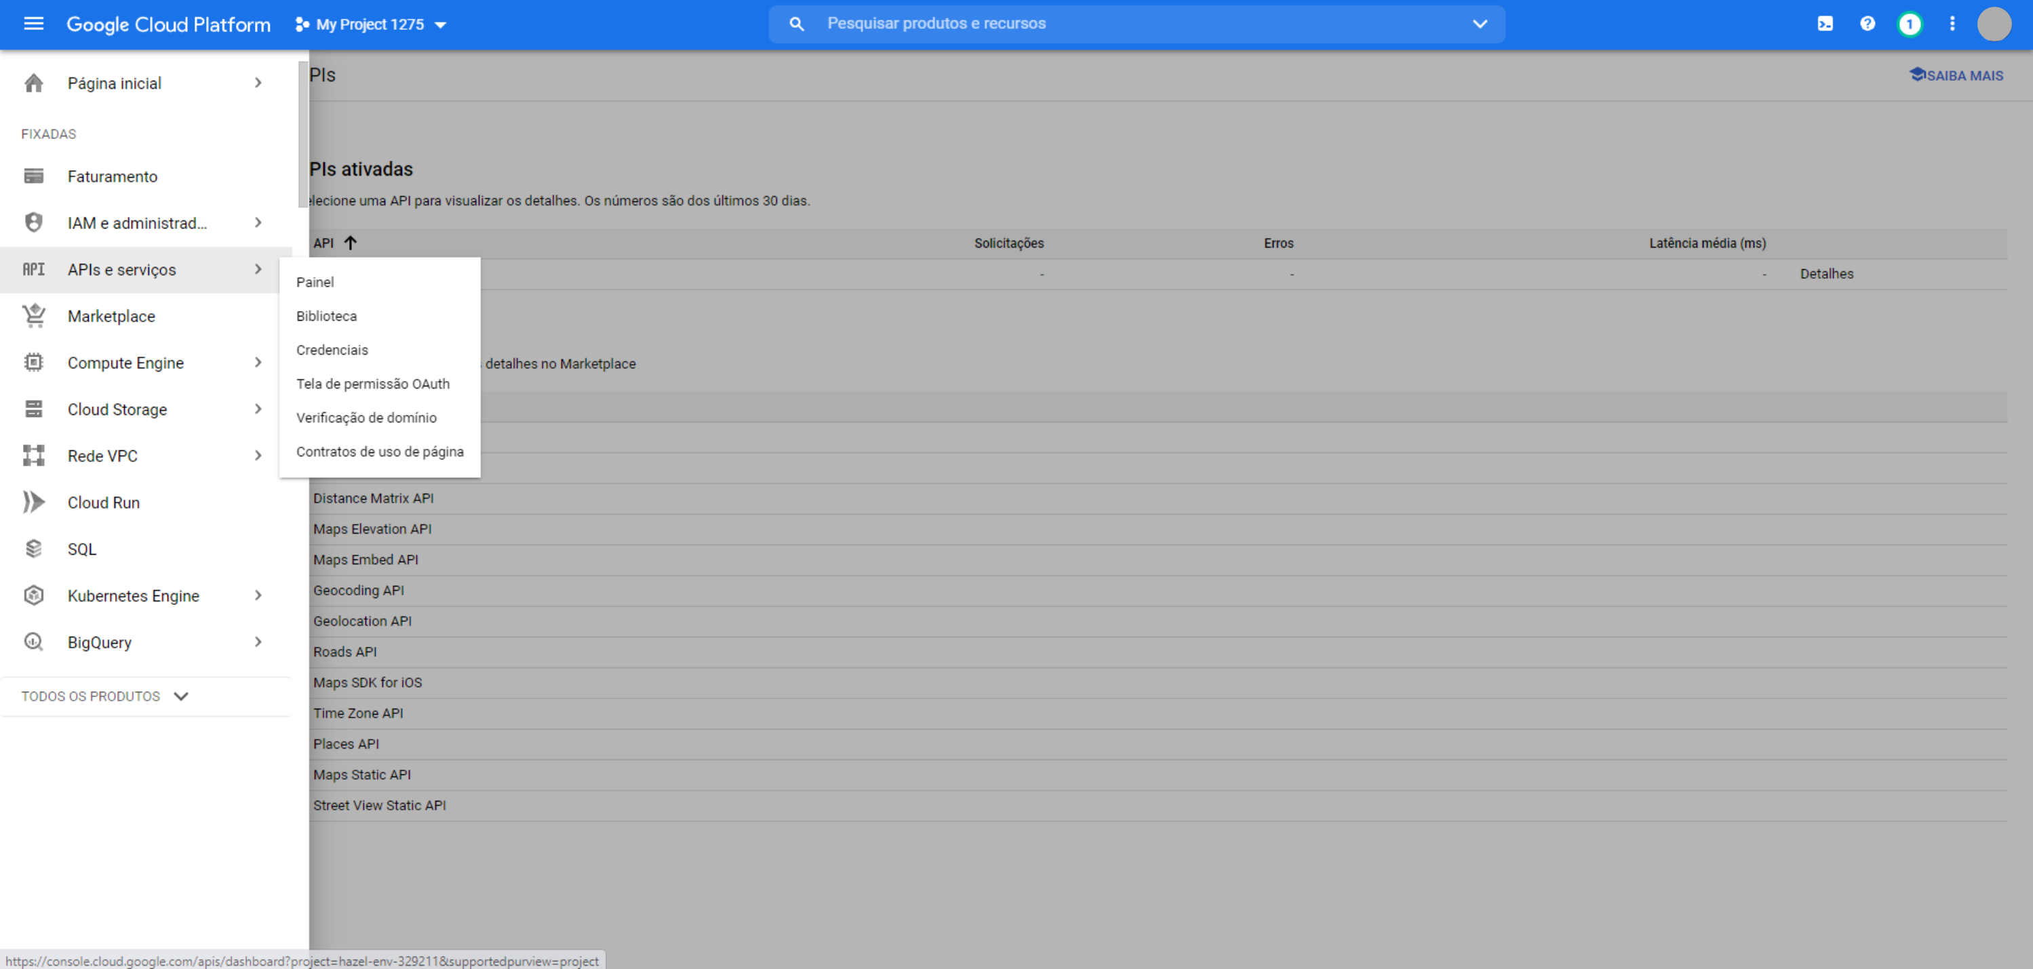Click the BigQuery magnifier icon
The width and height of the screenshot is (2033, 969).
click(x=33, y=641)
